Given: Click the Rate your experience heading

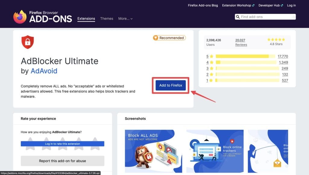Looking at the screenshot, I should click(38, 118).
